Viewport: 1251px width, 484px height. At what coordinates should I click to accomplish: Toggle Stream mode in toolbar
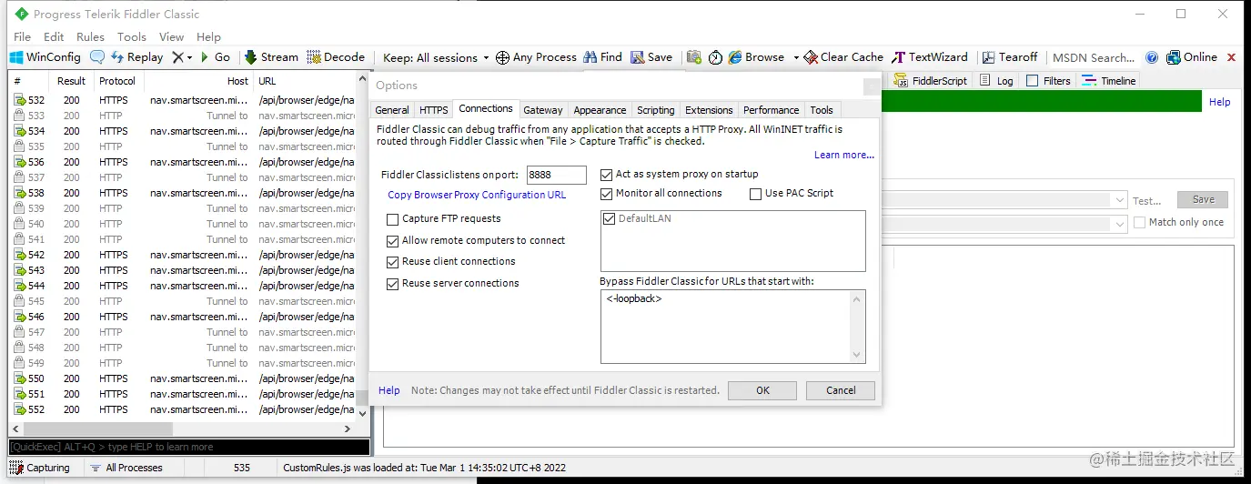pos(271,56)
